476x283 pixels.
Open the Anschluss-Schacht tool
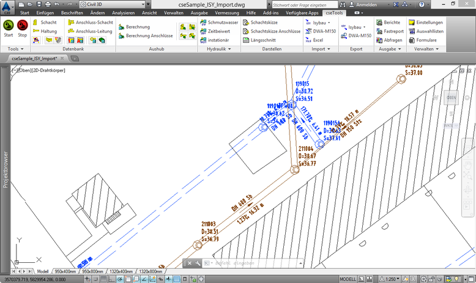click(x=91, y=23)
